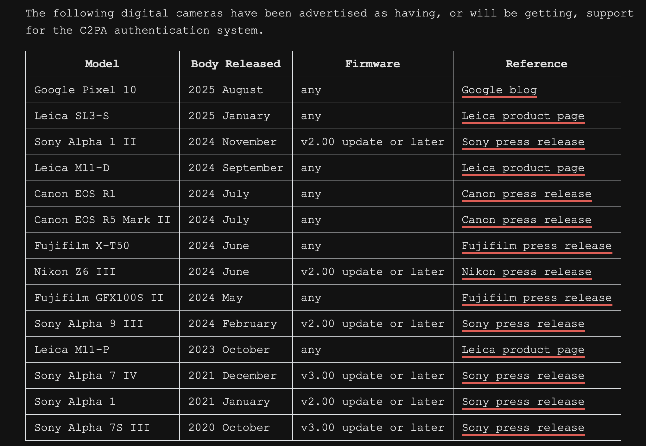Open Sony press release for Alpha 7S III
The height and width of the screenshot is (446, 646).
point(523,428)
